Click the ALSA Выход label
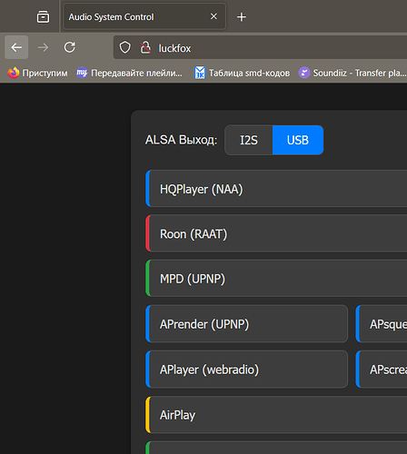 point(181,140)
